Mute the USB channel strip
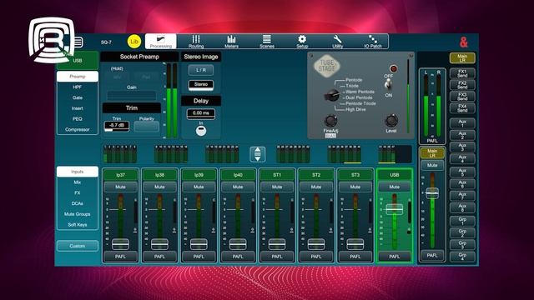The image size is (534, 300). pyautogui.click(x=395, y=187)
